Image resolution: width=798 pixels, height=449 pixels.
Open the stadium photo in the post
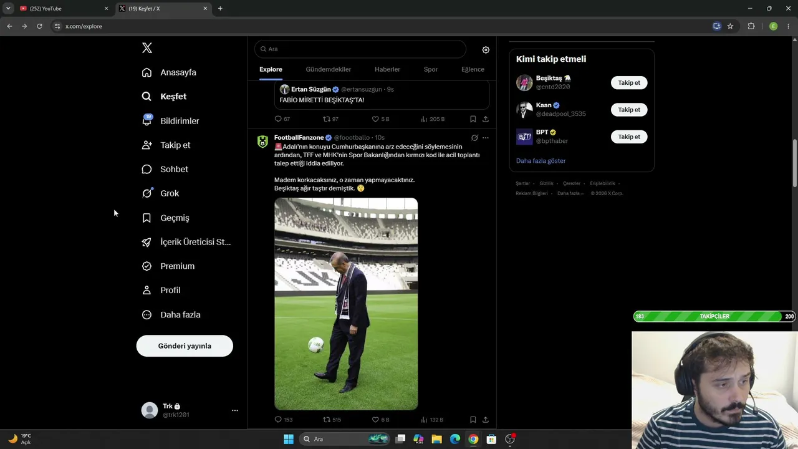coord(346,304)
